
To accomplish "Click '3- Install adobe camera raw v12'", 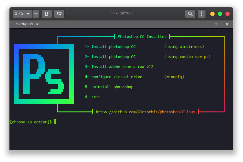I will tap(119, 67).
